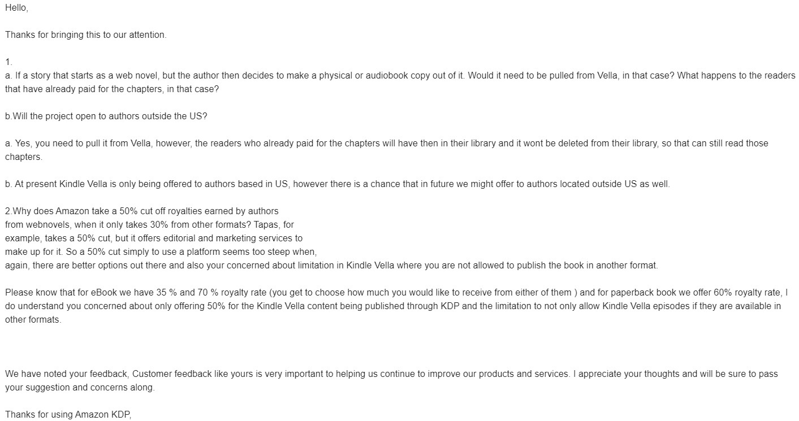Image resolution: width=799 pixels, height=421 pixels.
Task: Click the closing "Thanks for using Amazon KDP,"
Action: [68, 415]
